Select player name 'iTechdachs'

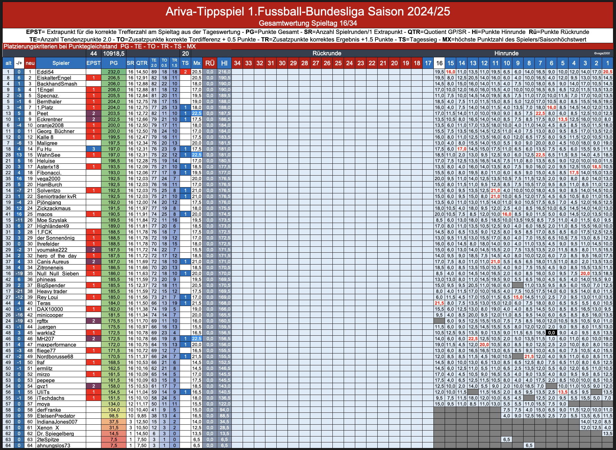pos(51,398)
